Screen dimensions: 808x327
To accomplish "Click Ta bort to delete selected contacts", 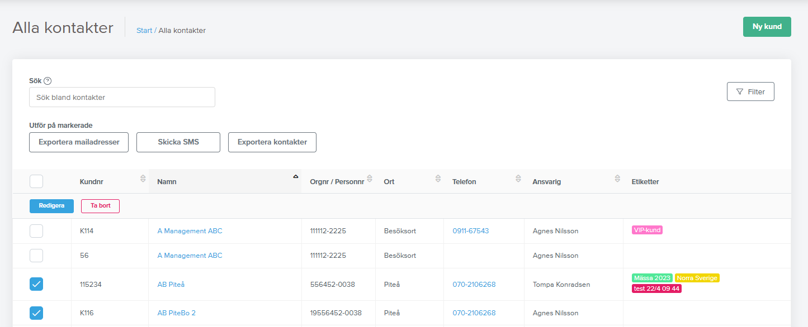I will tap(100, 206).
